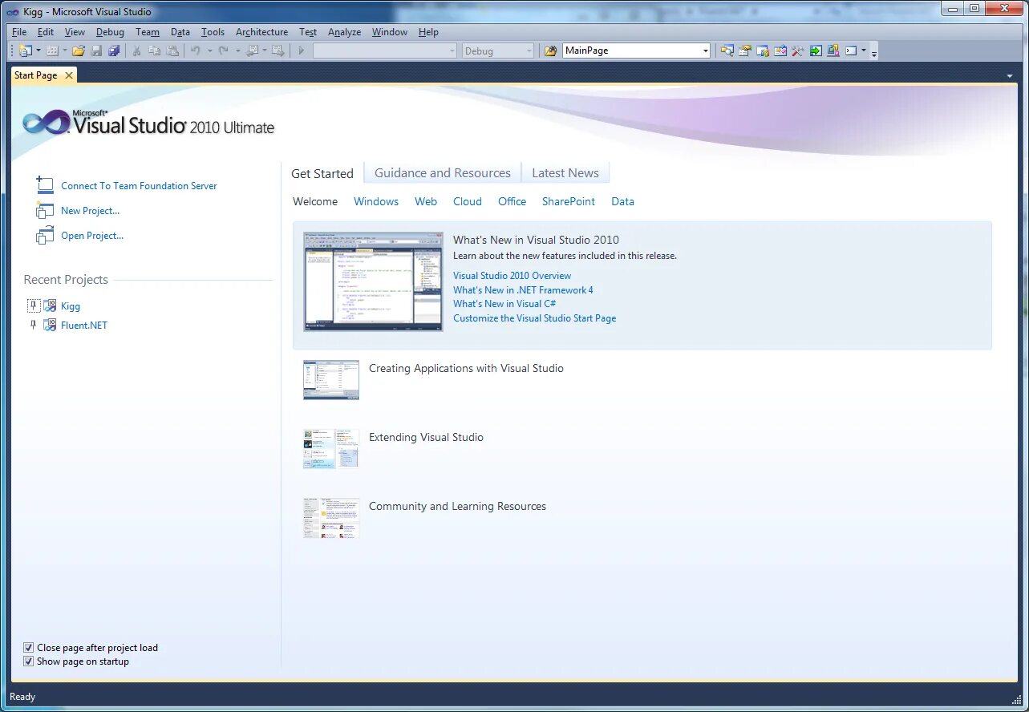The image size is (1029, 712).
Task: Click the Open Project... link
Action: [92, 236]
